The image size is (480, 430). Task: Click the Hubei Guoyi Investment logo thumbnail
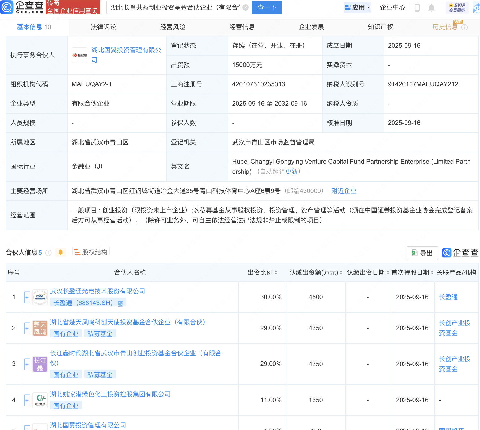[79, 55]
